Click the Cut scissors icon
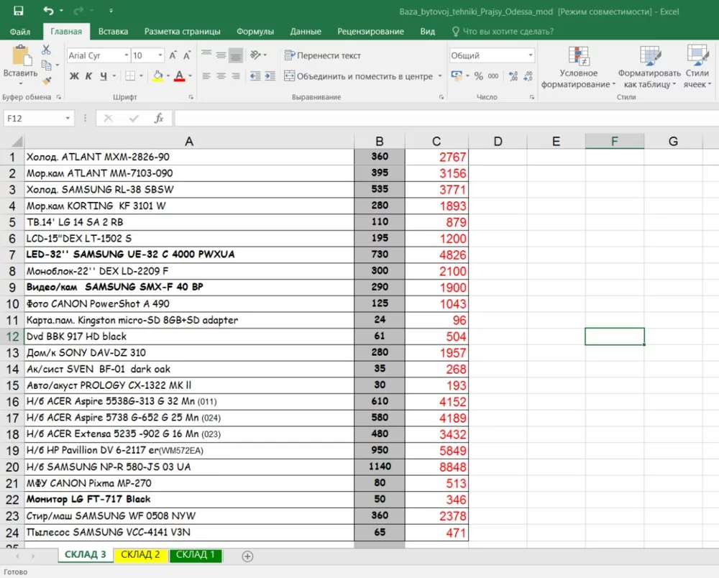Screen dimensions: 719x578 coord(46,50)
